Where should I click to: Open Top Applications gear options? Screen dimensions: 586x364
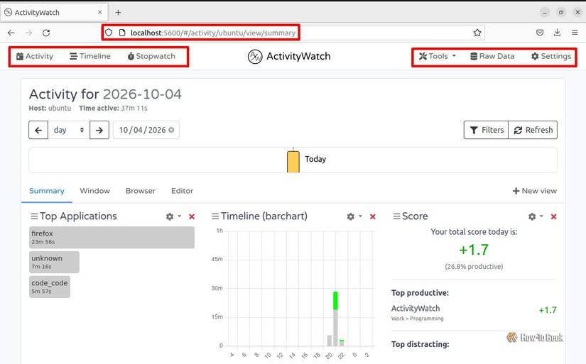tap(173, 216)
